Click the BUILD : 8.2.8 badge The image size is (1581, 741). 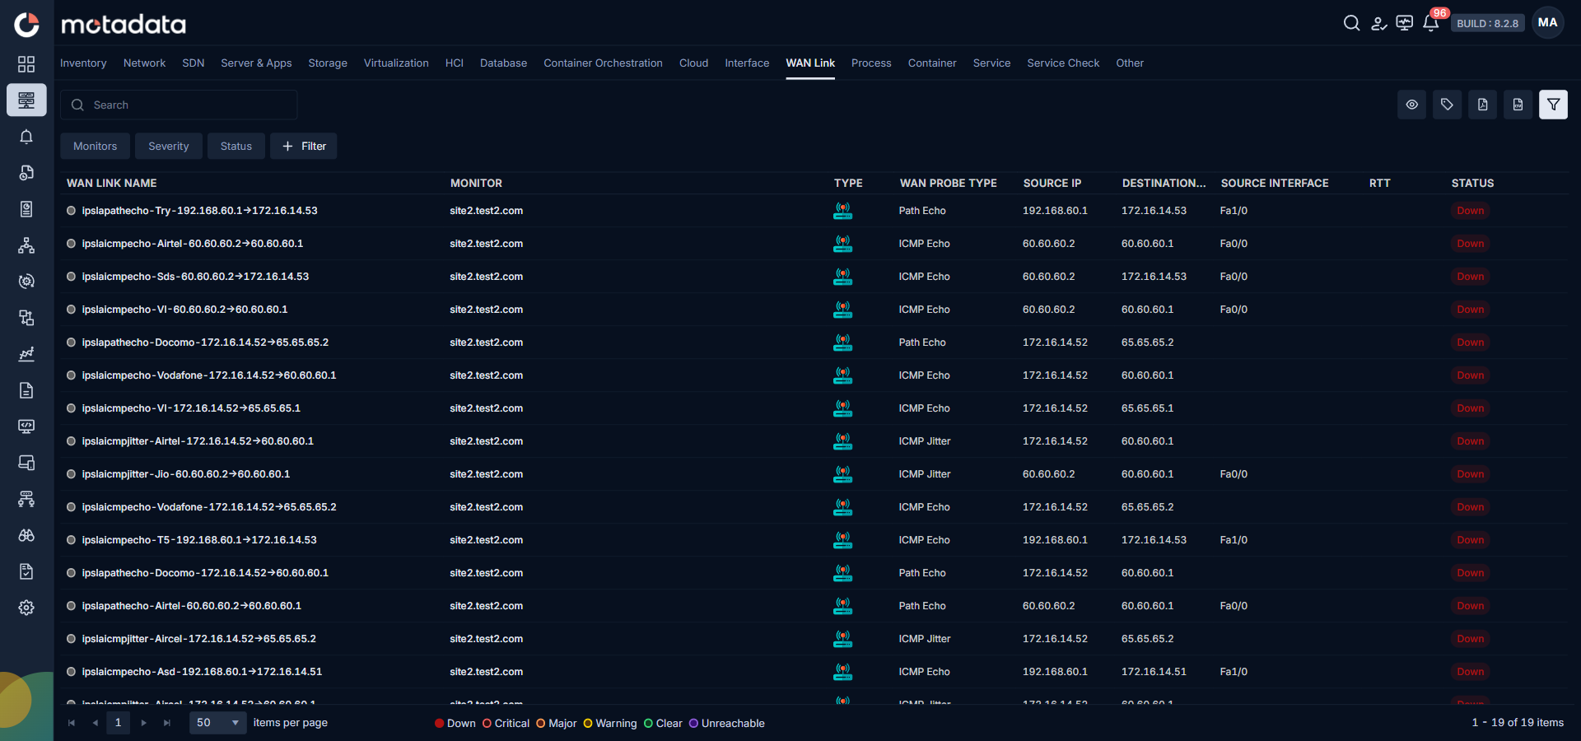[1487, 23]
